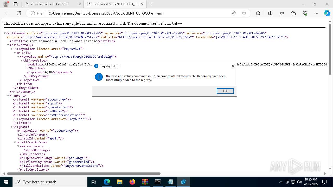Show hidden system tray icons

click(280, 182)
